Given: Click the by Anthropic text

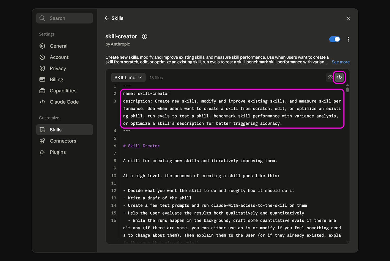Looking at the screenshot, I should [118, 44].
